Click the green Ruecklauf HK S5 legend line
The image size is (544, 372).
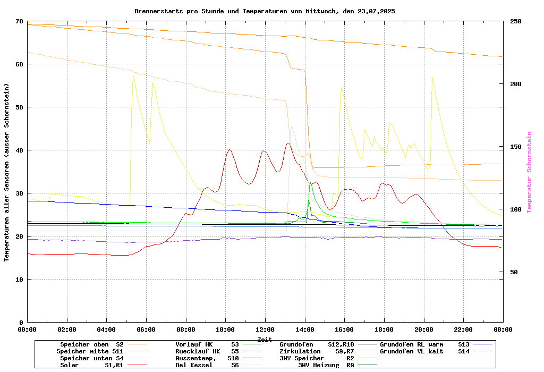[x=253, y=351]
